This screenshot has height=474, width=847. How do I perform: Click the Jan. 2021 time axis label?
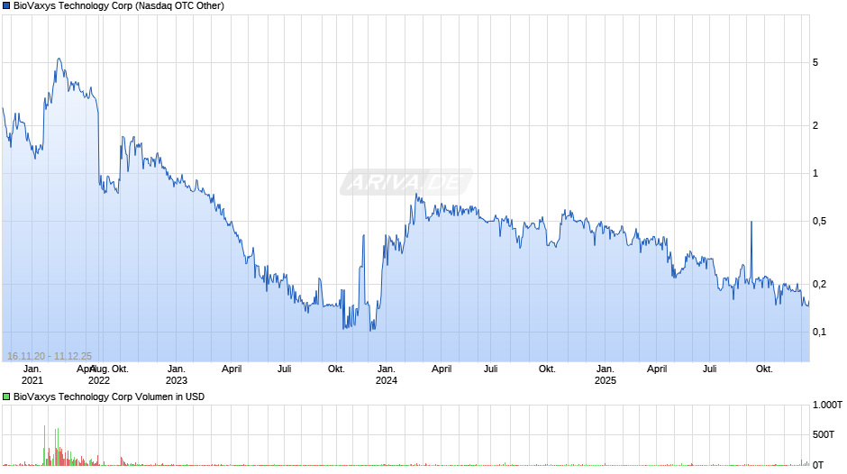pyautogui.click(x=32, y=375)
